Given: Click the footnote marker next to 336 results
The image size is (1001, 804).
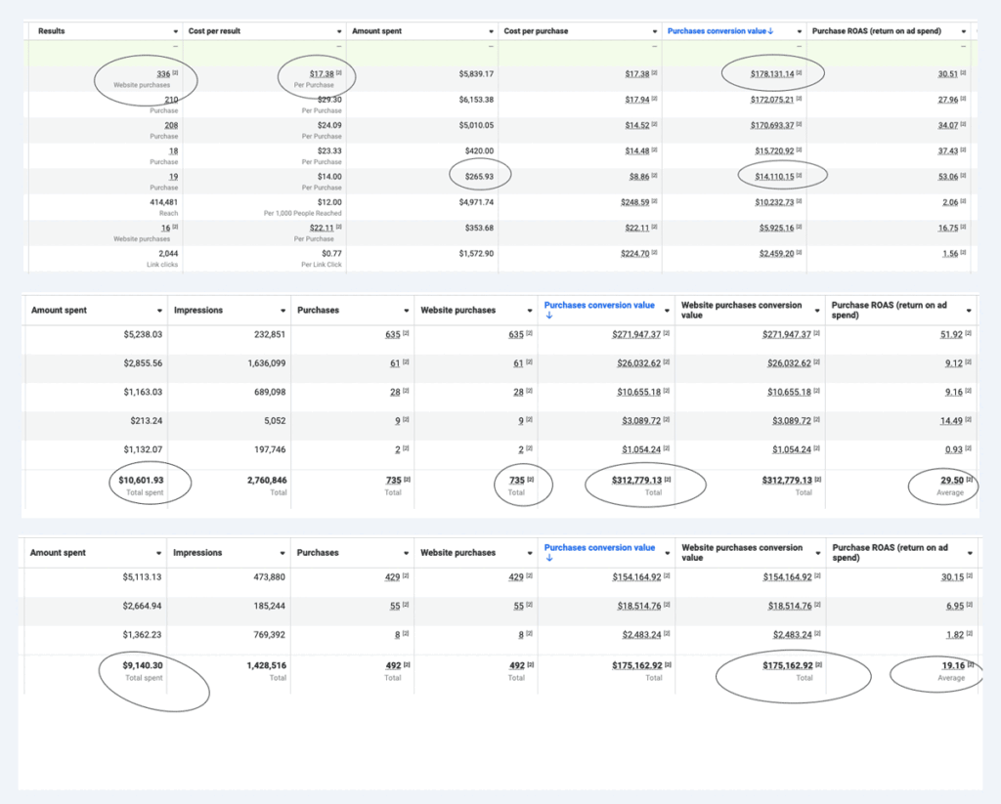Looking at the screenshot, I should pyautogui.click(x=175, y=74).
